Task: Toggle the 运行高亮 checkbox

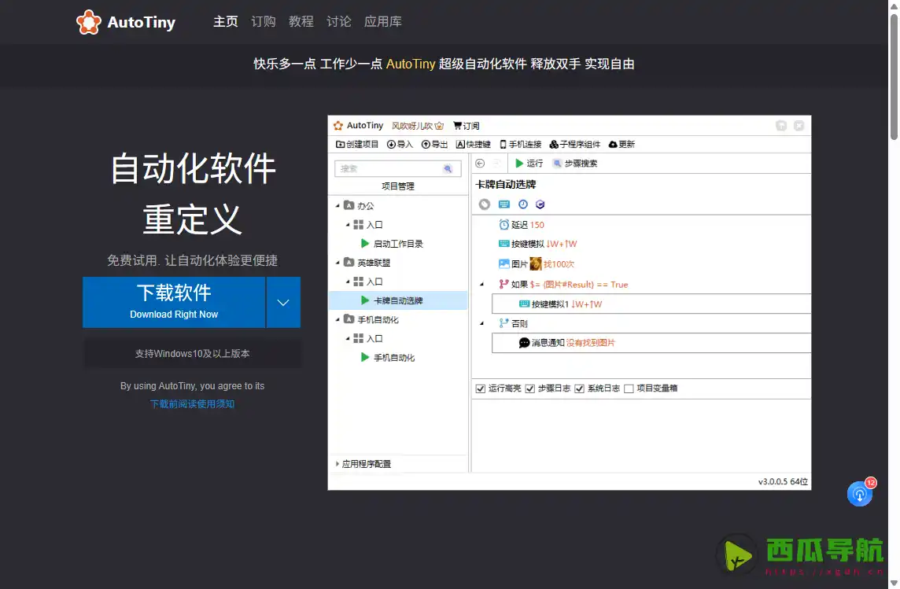Action: pyautogui.click(x=481, y=388)
